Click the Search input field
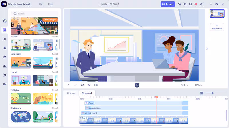The height and width of the screenshot is (128, 229). pos(35,13)
